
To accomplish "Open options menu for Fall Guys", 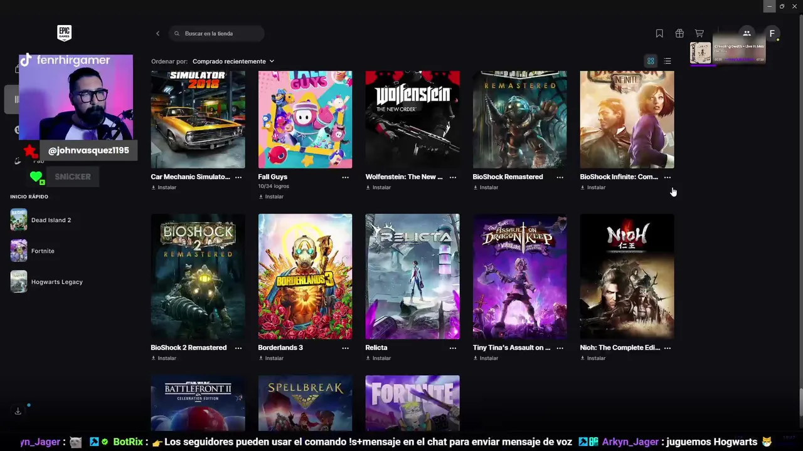I will [x=345, y=177].
